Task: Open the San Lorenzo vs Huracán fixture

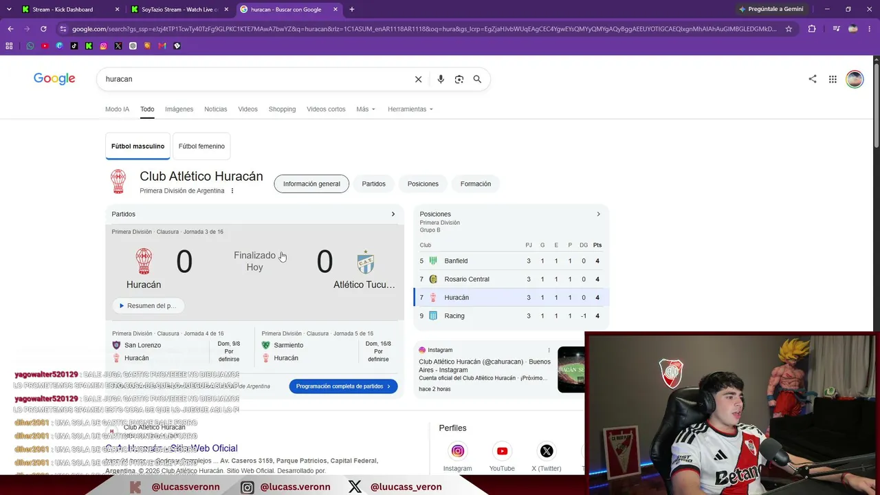Action: coord(180,347)
